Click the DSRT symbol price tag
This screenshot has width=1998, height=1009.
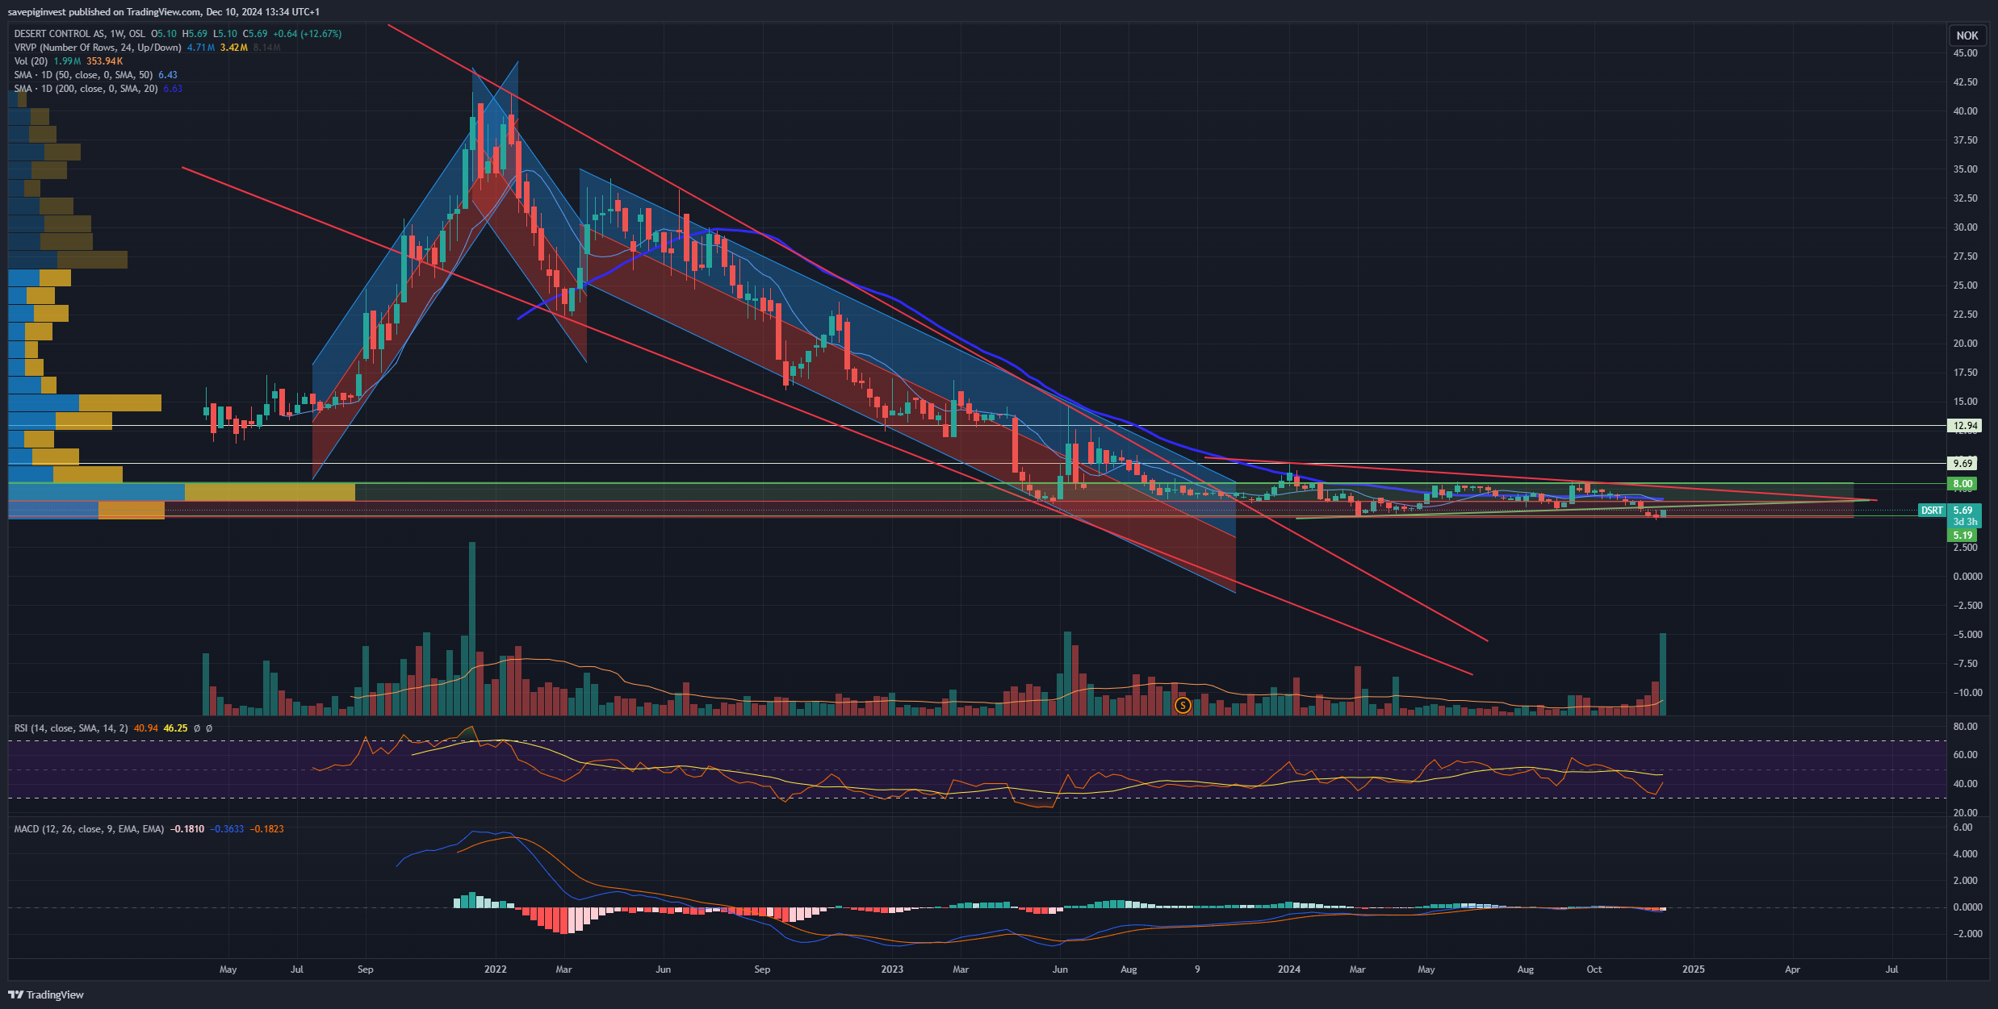coord(1932,511)
